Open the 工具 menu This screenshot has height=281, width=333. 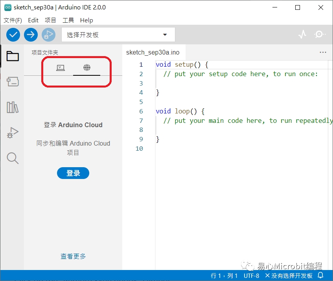(x=68, y=20)
